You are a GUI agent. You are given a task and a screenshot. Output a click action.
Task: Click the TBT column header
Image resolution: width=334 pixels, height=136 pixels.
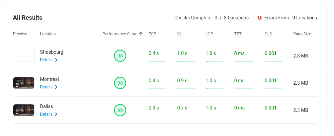(238, 34)
